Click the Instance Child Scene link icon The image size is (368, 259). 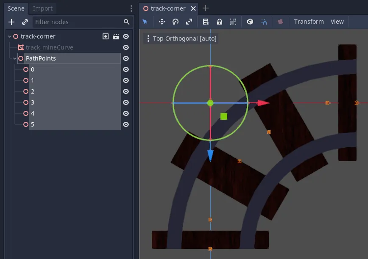click(24, 22)
